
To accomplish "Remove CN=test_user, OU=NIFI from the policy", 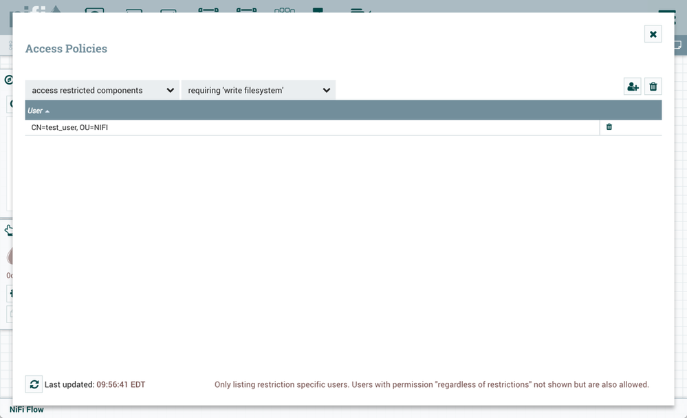I will coord(609,126).
